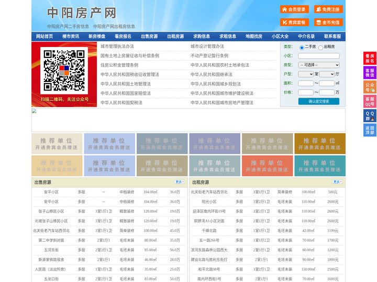
Task: Open the 客服微信 purple side button
Action: 370,73
